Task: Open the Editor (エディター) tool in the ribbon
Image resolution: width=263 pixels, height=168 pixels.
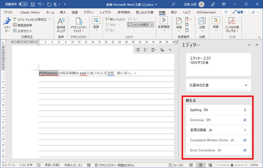Action: 7,25
